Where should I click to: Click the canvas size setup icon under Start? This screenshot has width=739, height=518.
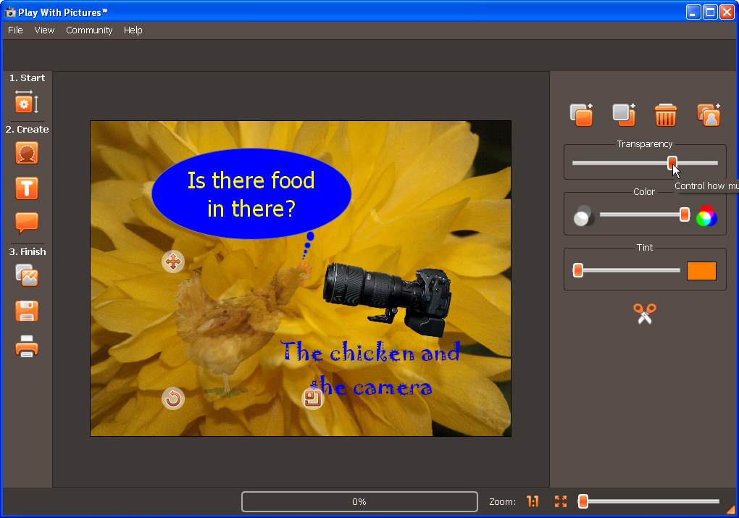tap(26, 104)
